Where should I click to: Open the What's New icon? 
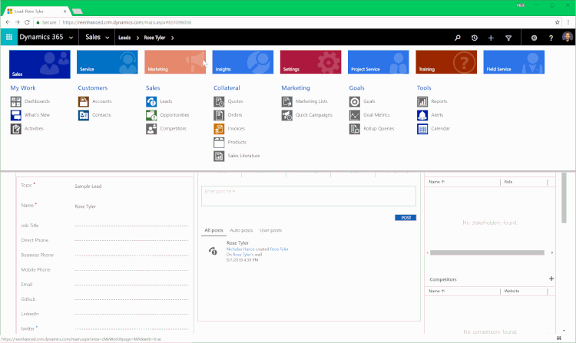tap(16, 115)
